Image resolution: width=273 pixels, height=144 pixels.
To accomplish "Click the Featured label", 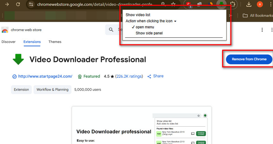I will (92, 76).
